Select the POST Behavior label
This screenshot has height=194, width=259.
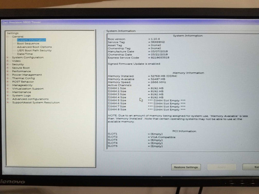[23, 82]
